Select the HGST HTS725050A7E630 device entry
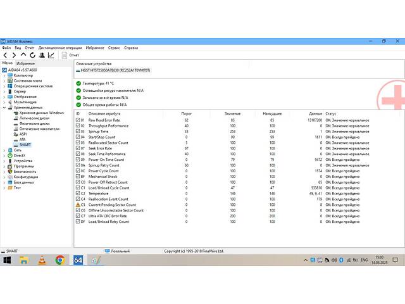This screenshot has height=304, width=405. (x=113, y=70)
